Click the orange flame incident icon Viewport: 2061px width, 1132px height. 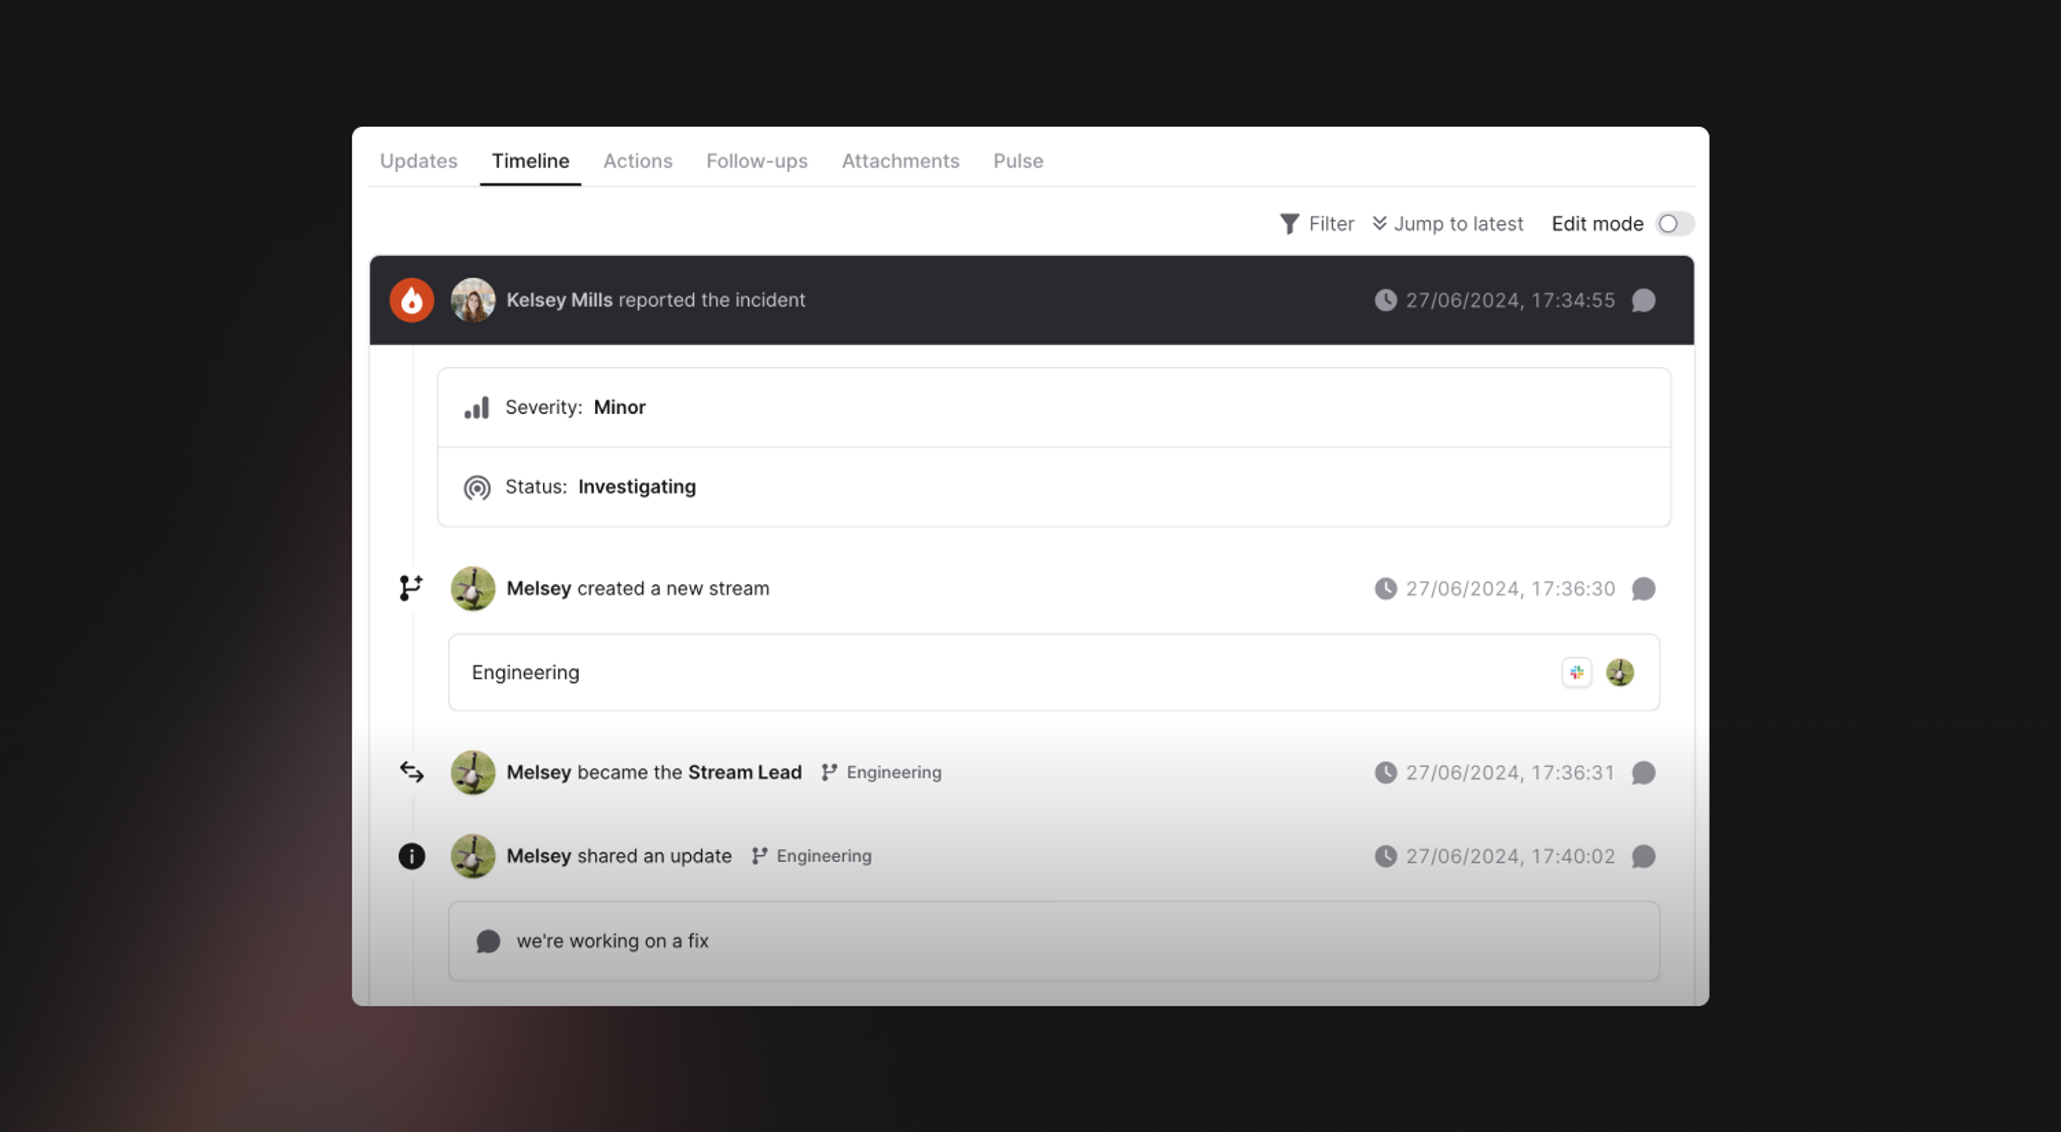point(411,300)
